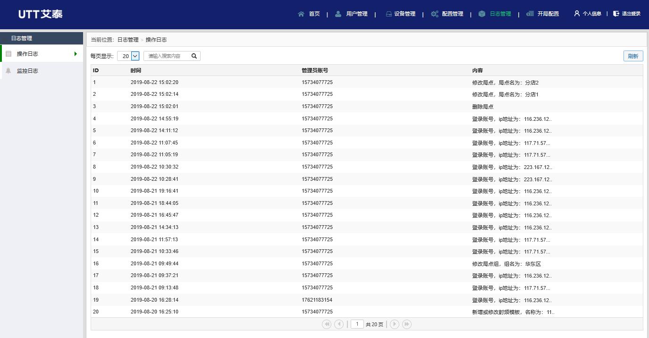Viewport: 649px width, 338px height.
Task: Select the home icon beside 首页
Action: click(301, 14)
